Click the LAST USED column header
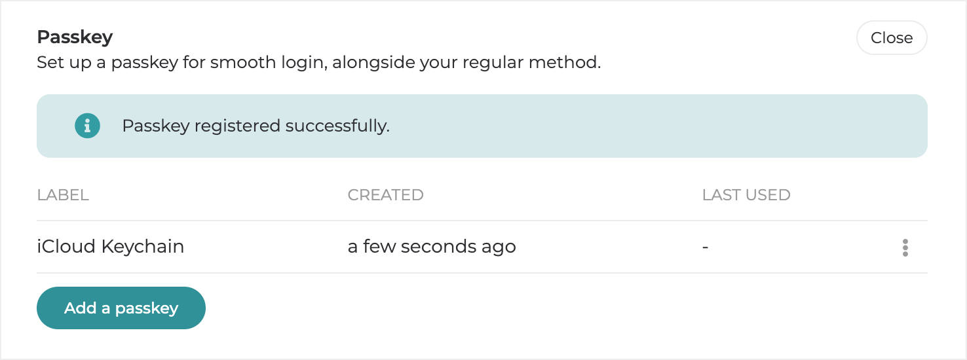 (746, 195)
